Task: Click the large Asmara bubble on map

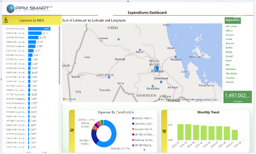Action: [x=156, y=69]
